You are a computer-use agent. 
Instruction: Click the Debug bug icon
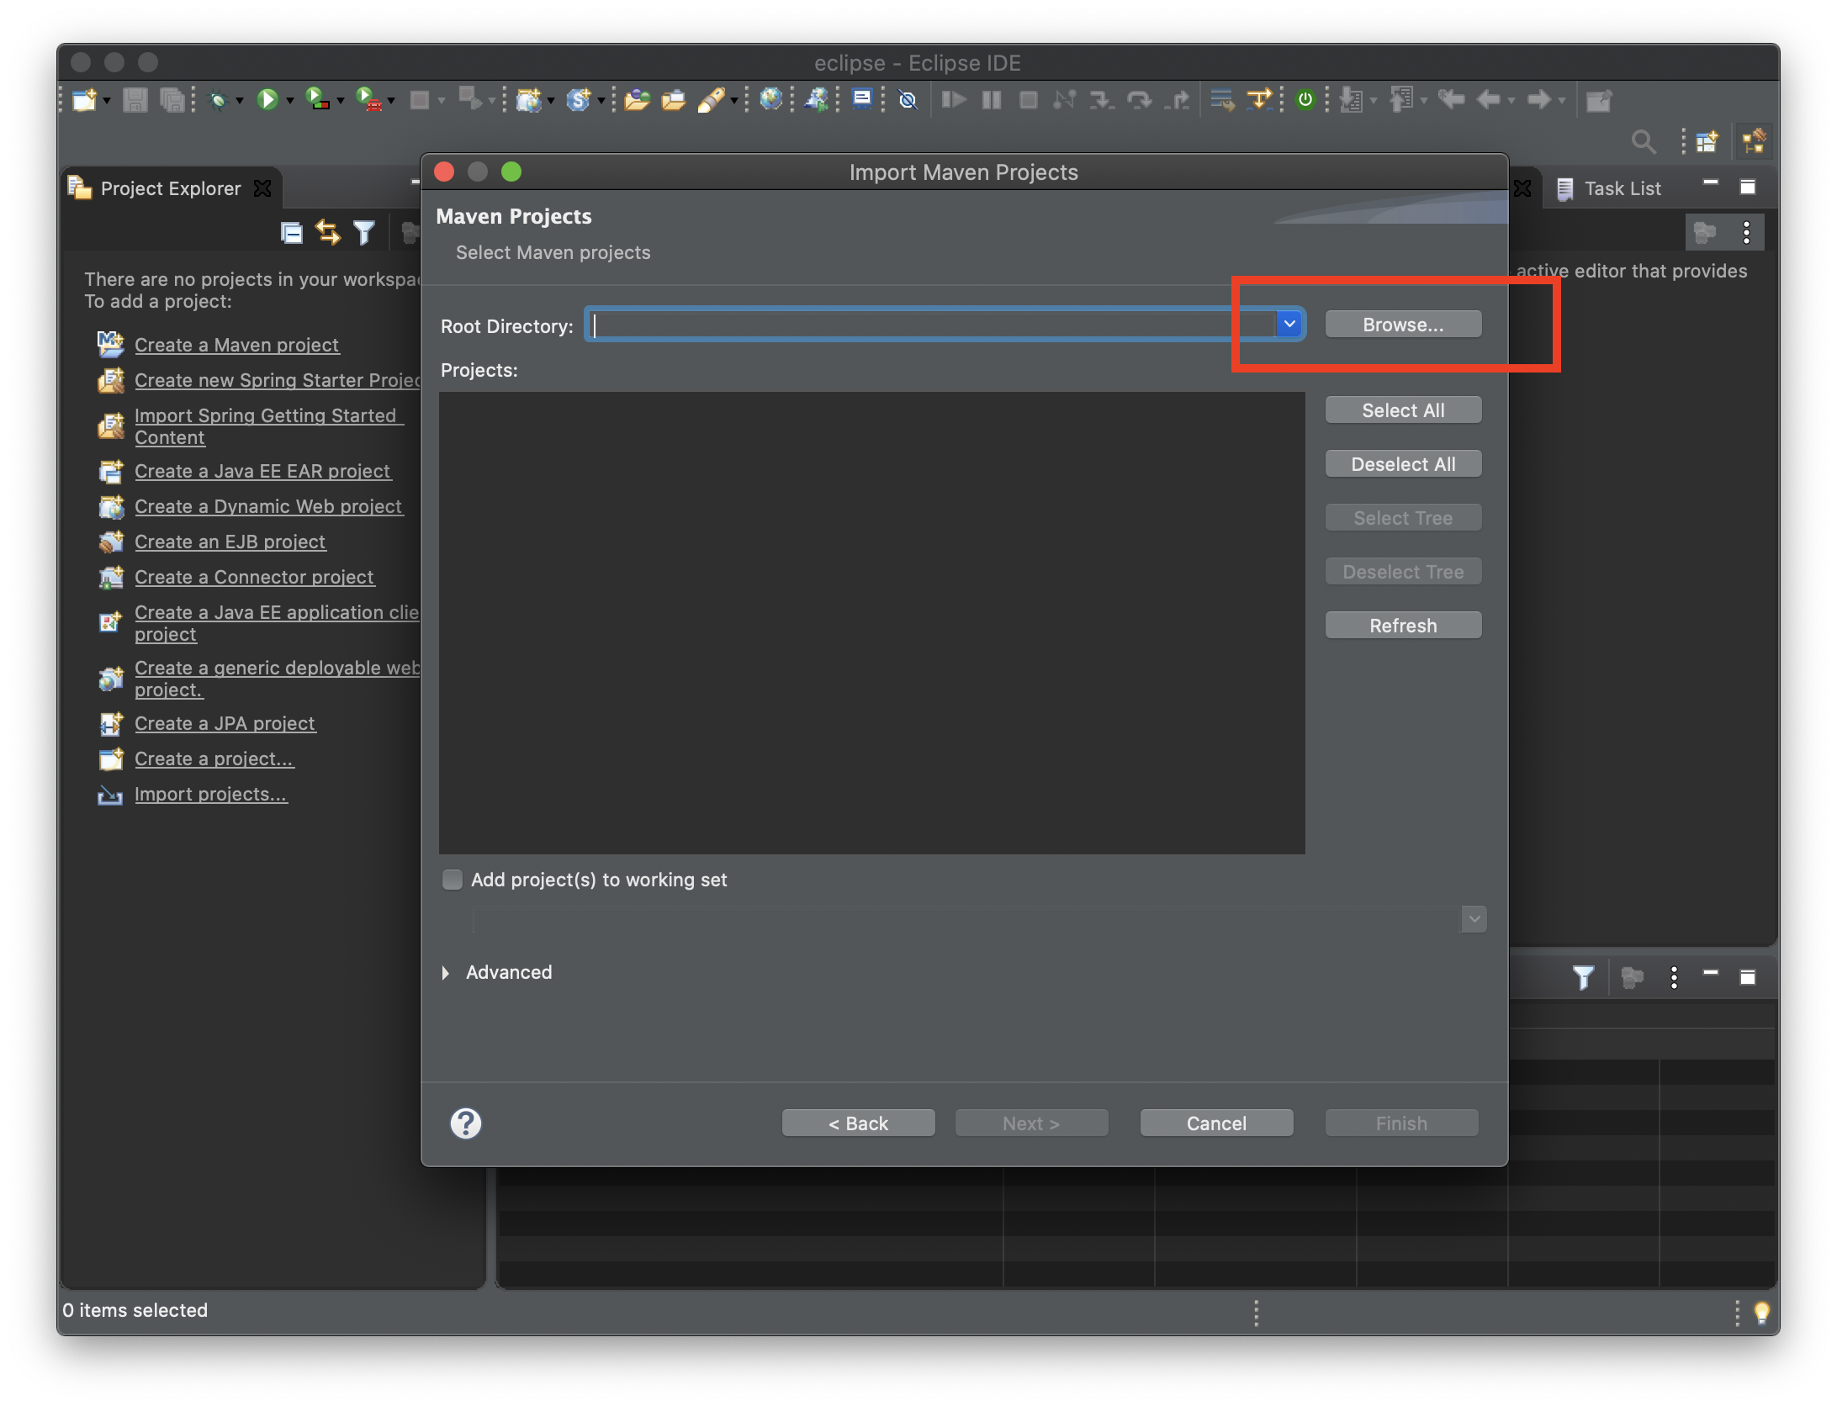219,100
